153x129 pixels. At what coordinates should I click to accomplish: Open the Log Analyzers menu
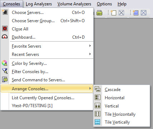click(39, 4)
